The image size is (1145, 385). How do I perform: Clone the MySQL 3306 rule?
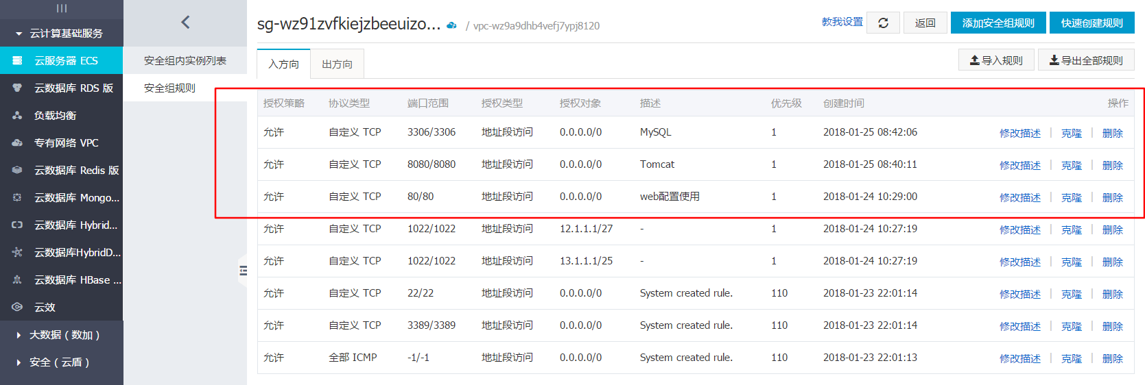pyautogui.click(x=1072, y=133)
